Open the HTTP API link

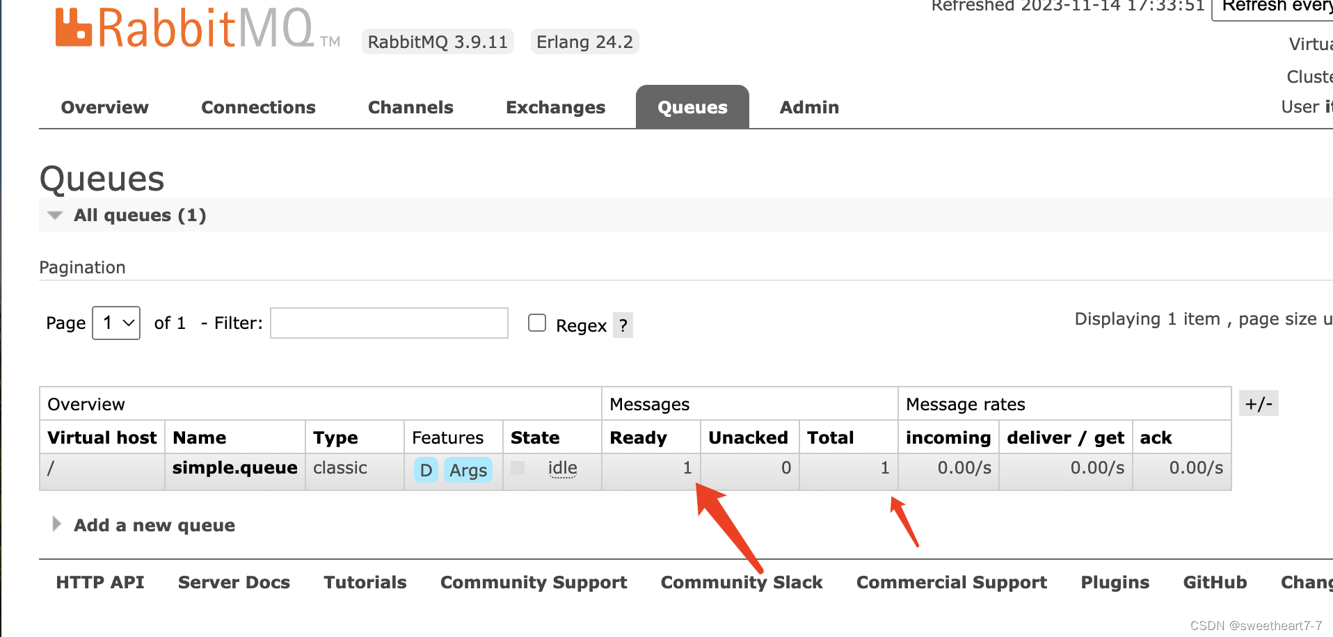click(x=100, y=582)
